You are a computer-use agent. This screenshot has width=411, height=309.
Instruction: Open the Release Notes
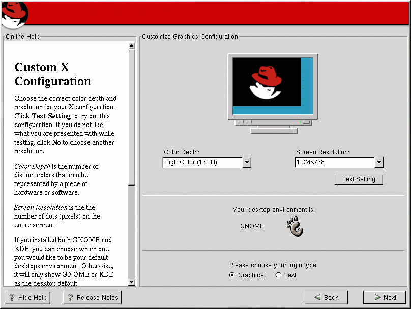[x=92, y=297]
